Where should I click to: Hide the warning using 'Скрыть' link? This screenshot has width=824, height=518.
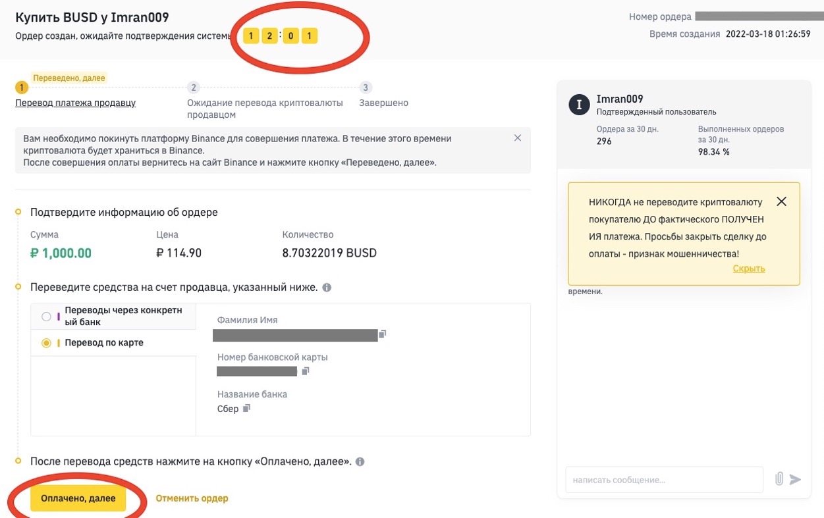[x=749, y=269]
